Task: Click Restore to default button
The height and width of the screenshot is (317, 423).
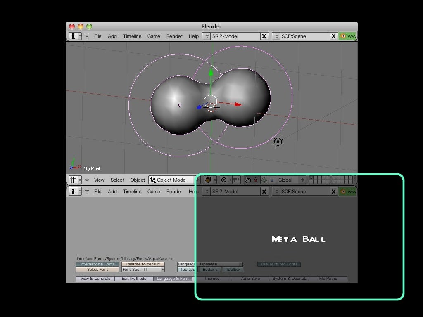Action: tap(143, 264)
